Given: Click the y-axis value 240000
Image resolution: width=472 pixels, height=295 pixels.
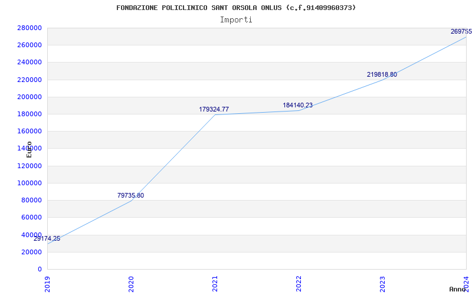Looking at the screenshot, I should [x=29, y=63].
